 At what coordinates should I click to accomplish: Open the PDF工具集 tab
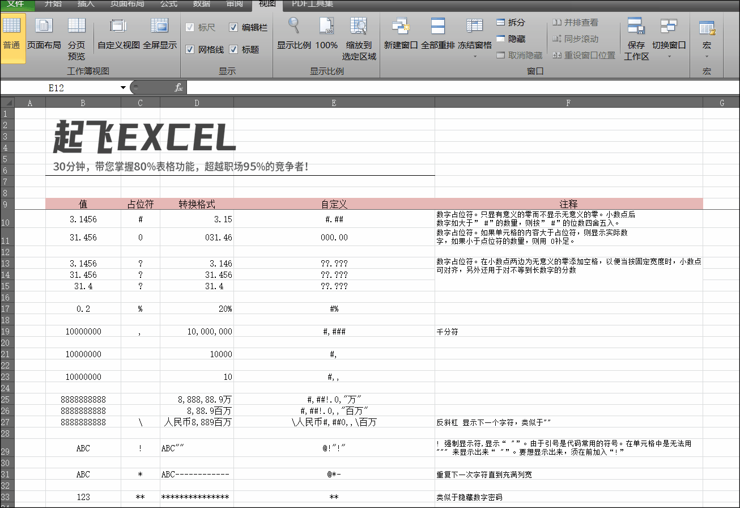[x=312, y=4]
